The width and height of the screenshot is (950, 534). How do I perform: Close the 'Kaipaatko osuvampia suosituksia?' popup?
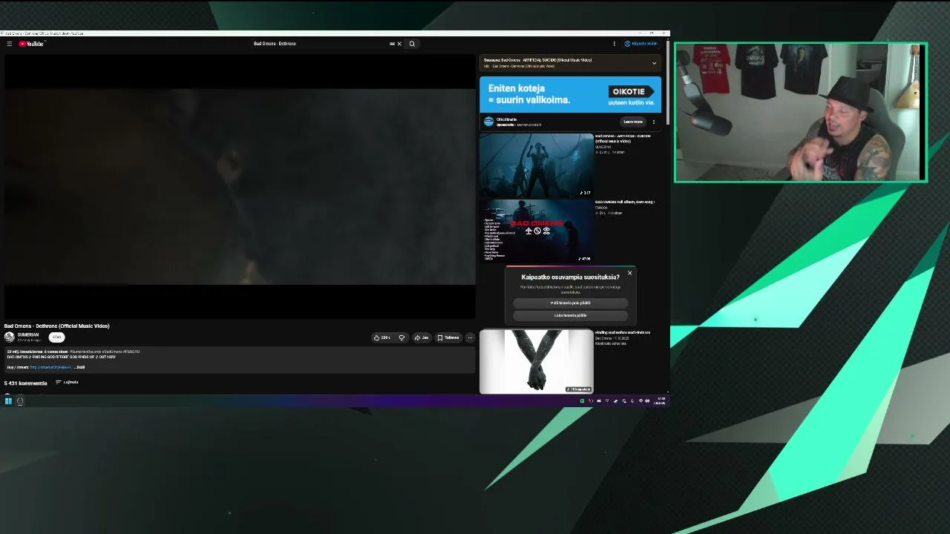coord(629,273)
